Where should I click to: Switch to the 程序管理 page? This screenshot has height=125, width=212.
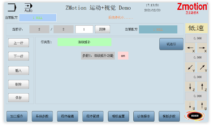93,116
